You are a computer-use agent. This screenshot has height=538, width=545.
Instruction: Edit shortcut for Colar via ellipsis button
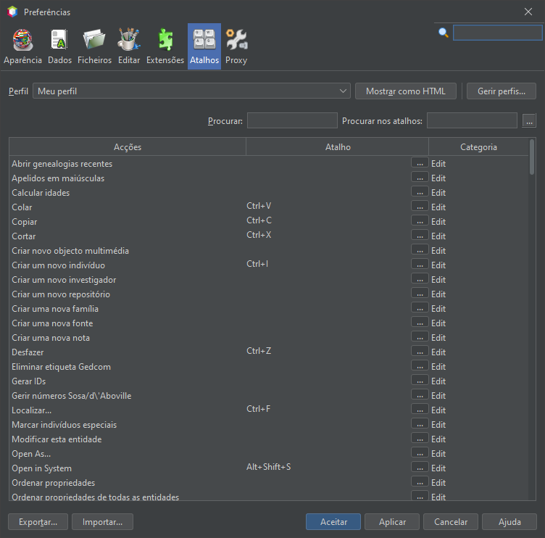(420, 207)
